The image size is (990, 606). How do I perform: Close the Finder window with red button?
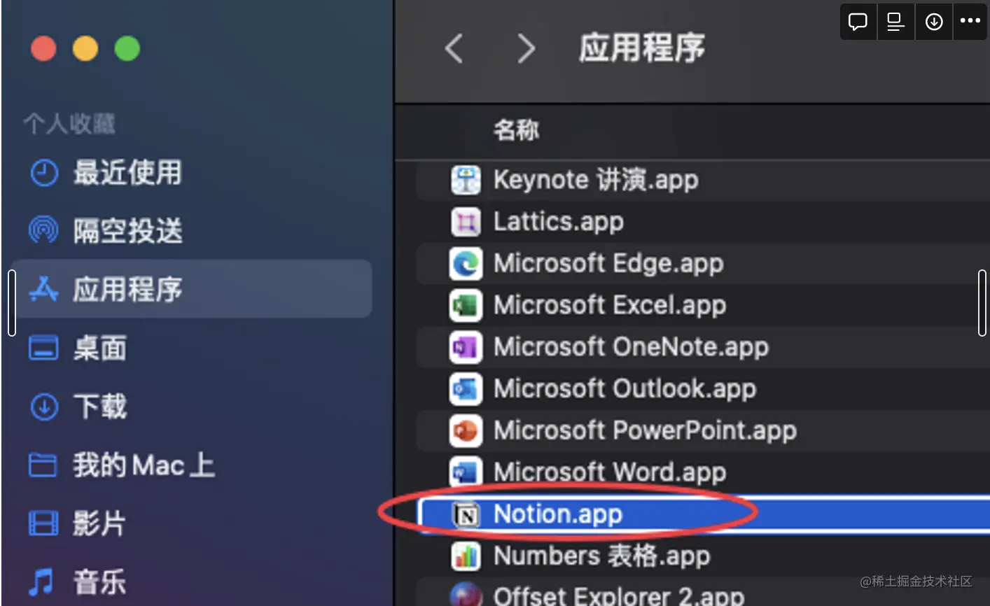43,48
